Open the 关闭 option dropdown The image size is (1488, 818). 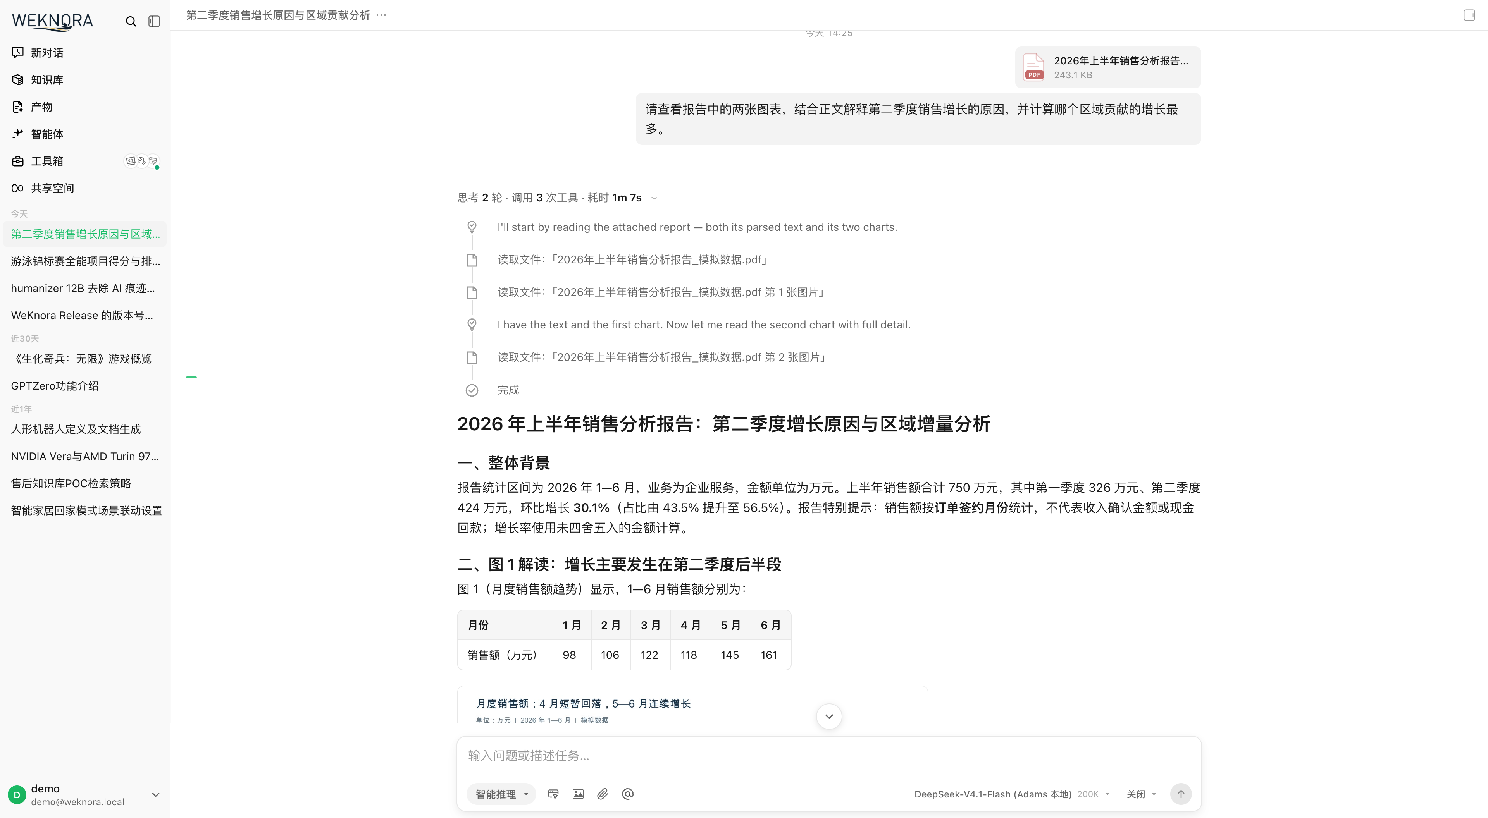coord(1141,794)
